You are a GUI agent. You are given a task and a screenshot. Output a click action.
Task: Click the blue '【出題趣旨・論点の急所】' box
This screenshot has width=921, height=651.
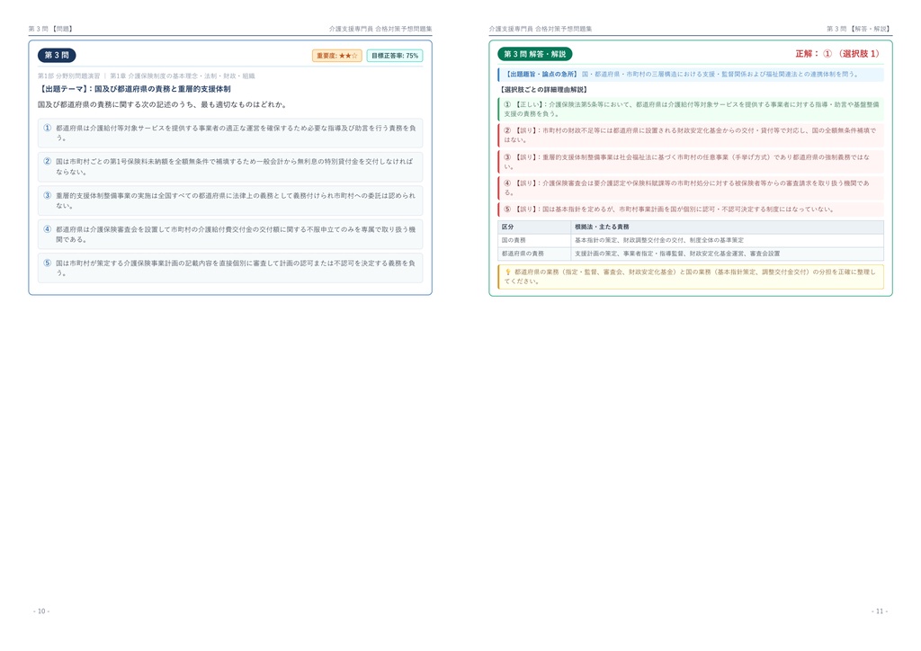coord(691,75)
